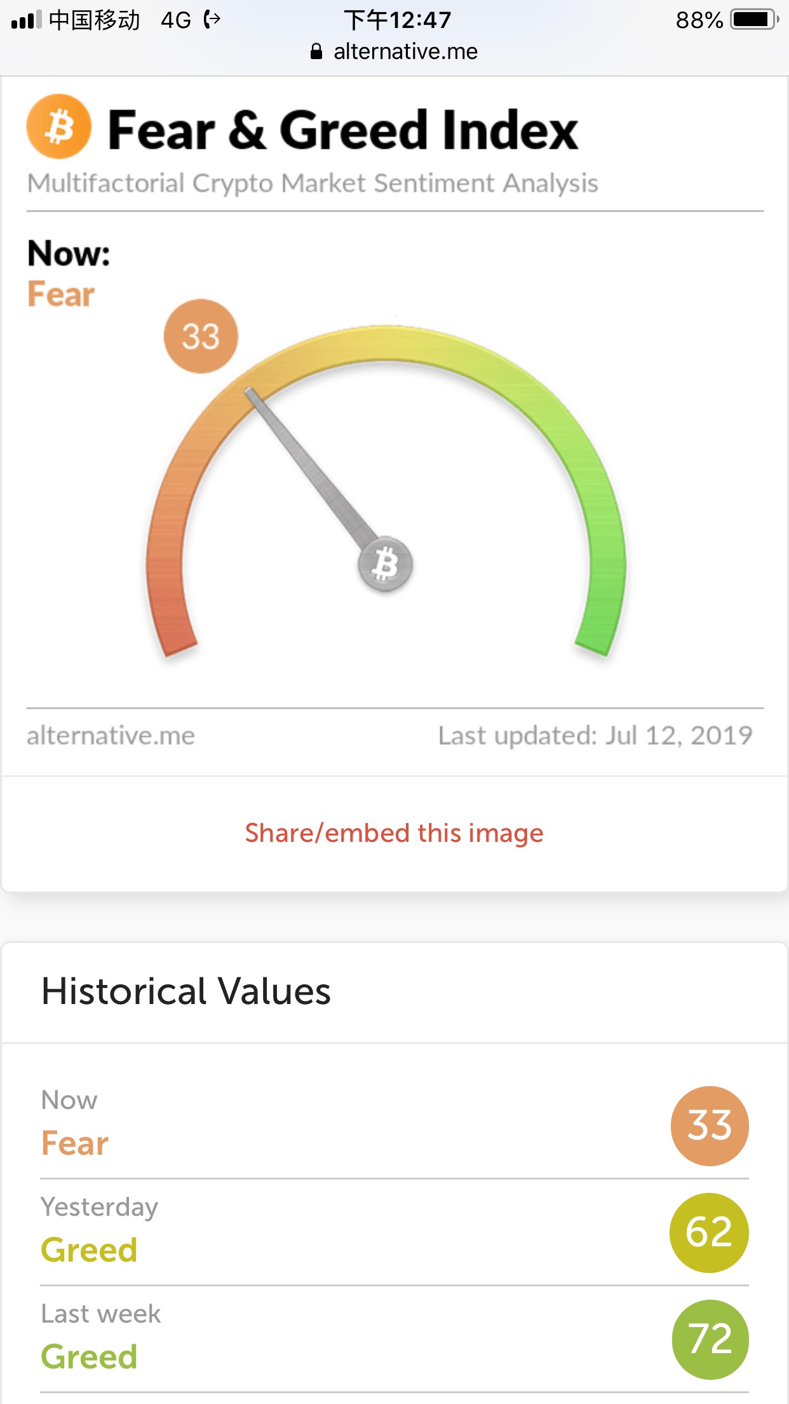This screenshot has width=789, height=1404.
Task: Tap the lock icon in address bar
Action: pos(316,52)
